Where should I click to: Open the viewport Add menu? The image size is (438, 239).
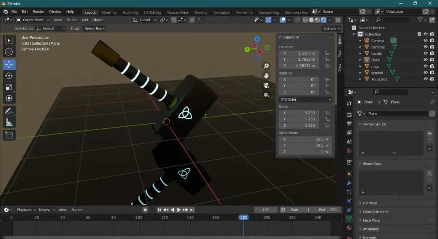click(84, 20)
